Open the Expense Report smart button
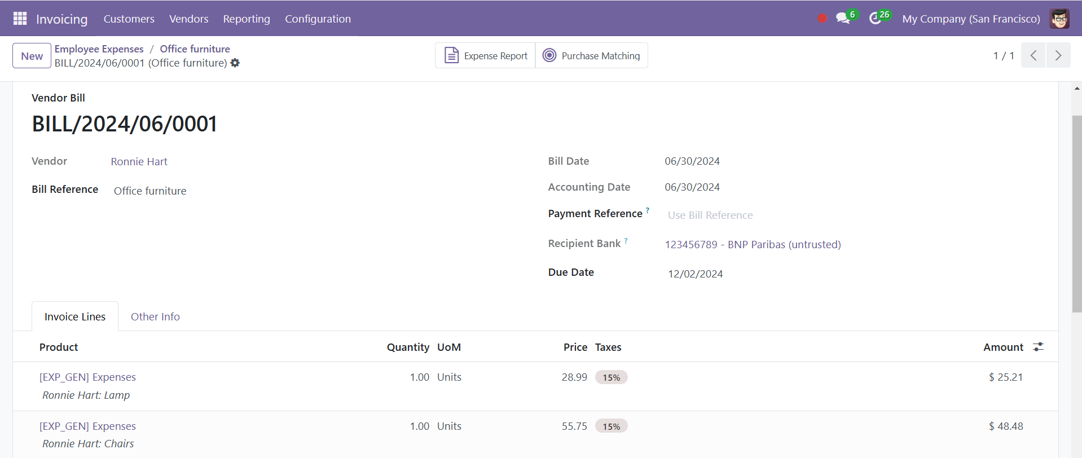 [x=485, y=55]
